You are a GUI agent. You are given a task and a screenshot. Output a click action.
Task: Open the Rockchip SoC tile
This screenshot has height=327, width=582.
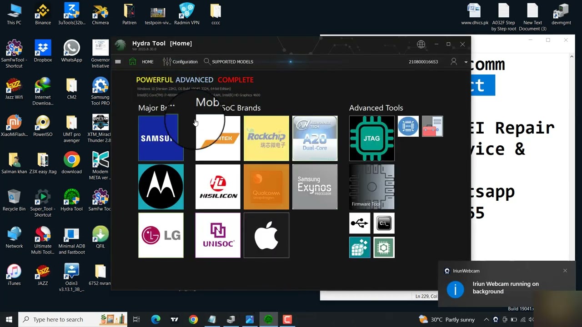click(x=266, y=138)
